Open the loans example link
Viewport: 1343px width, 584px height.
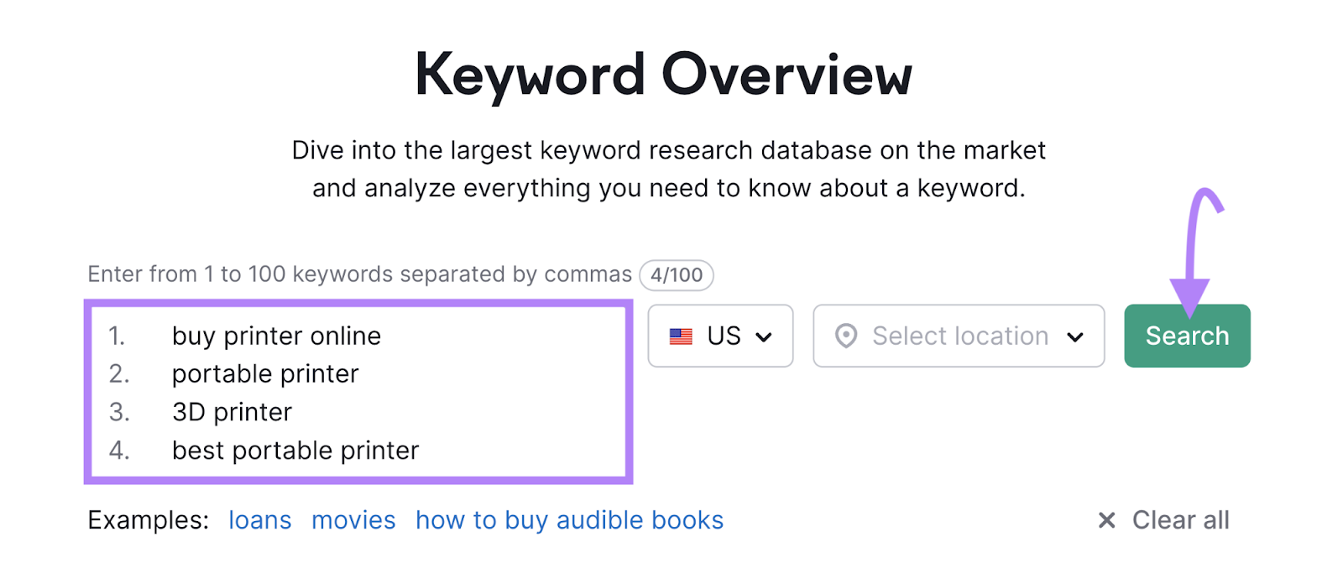[x=259, y=520]
